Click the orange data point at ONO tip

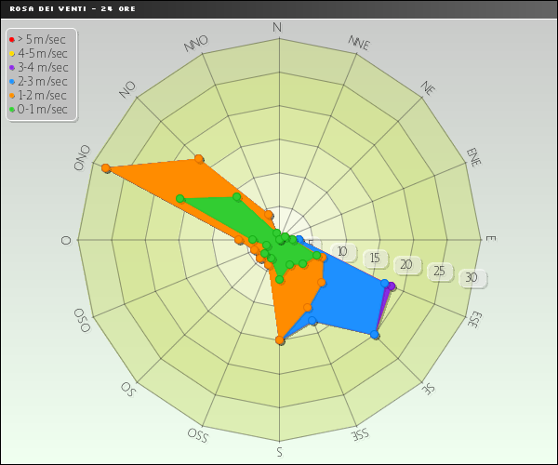point(106,168)
